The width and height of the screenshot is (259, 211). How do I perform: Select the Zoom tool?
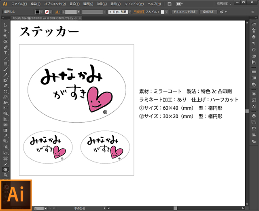(5, 175)
